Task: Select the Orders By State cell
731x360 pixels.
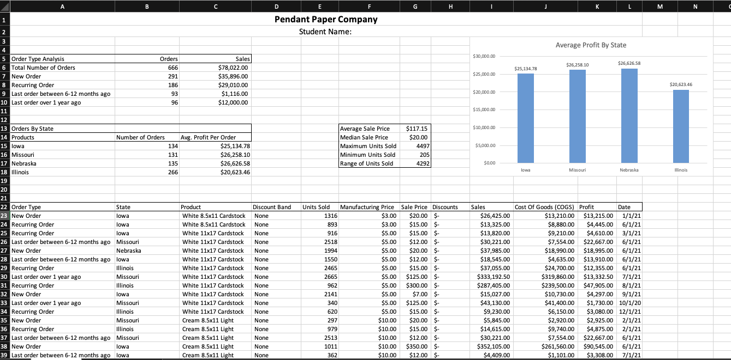Action: [x=62, y=129]
